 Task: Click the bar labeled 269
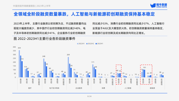[x=68, y=67]
